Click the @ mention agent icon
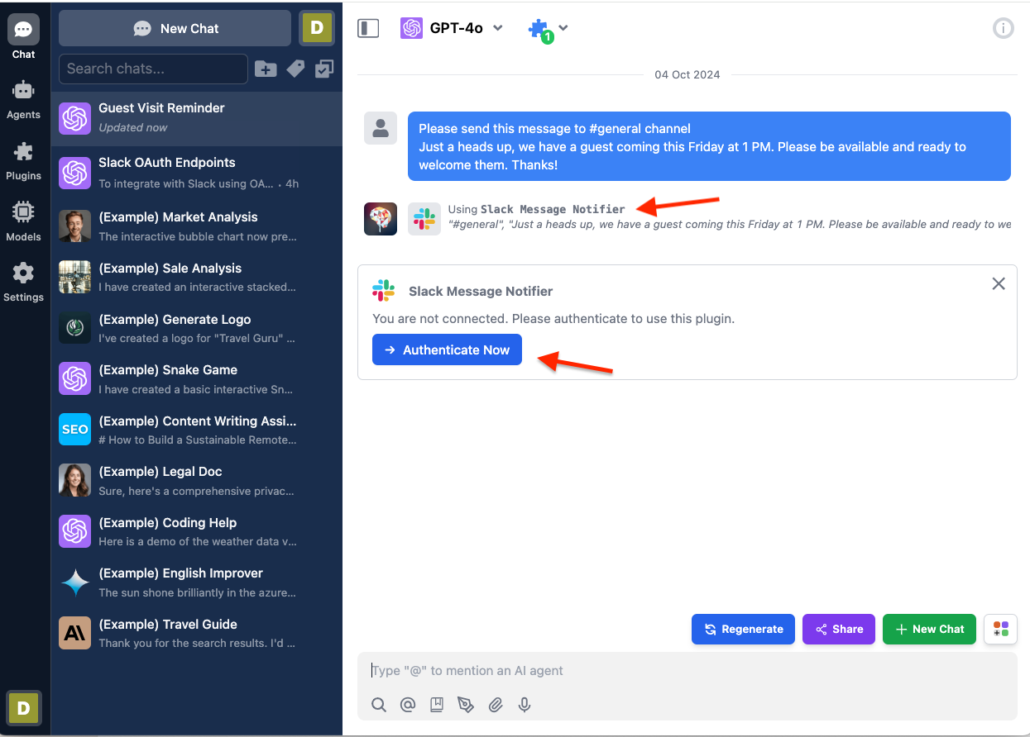 pos(408,705)
